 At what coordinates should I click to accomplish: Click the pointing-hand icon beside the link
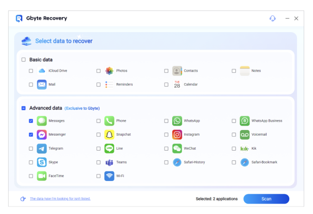23,199
